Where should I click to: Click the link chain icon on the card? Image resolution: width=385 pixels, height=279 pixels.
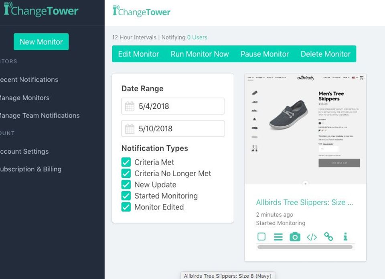328,237
